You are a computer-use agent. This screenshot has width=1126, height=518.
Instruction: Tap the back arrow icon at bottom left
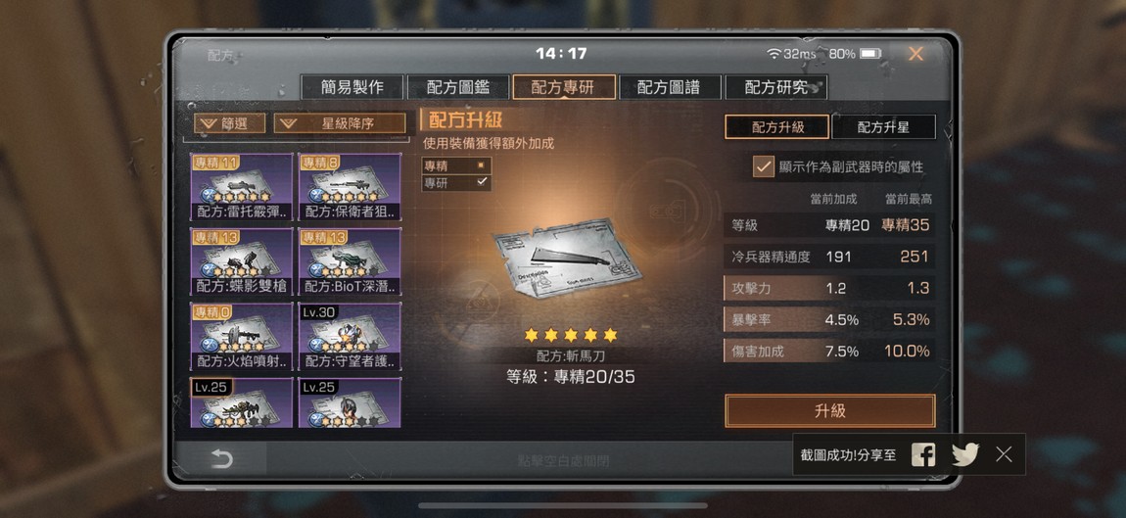tap(221, 459)
